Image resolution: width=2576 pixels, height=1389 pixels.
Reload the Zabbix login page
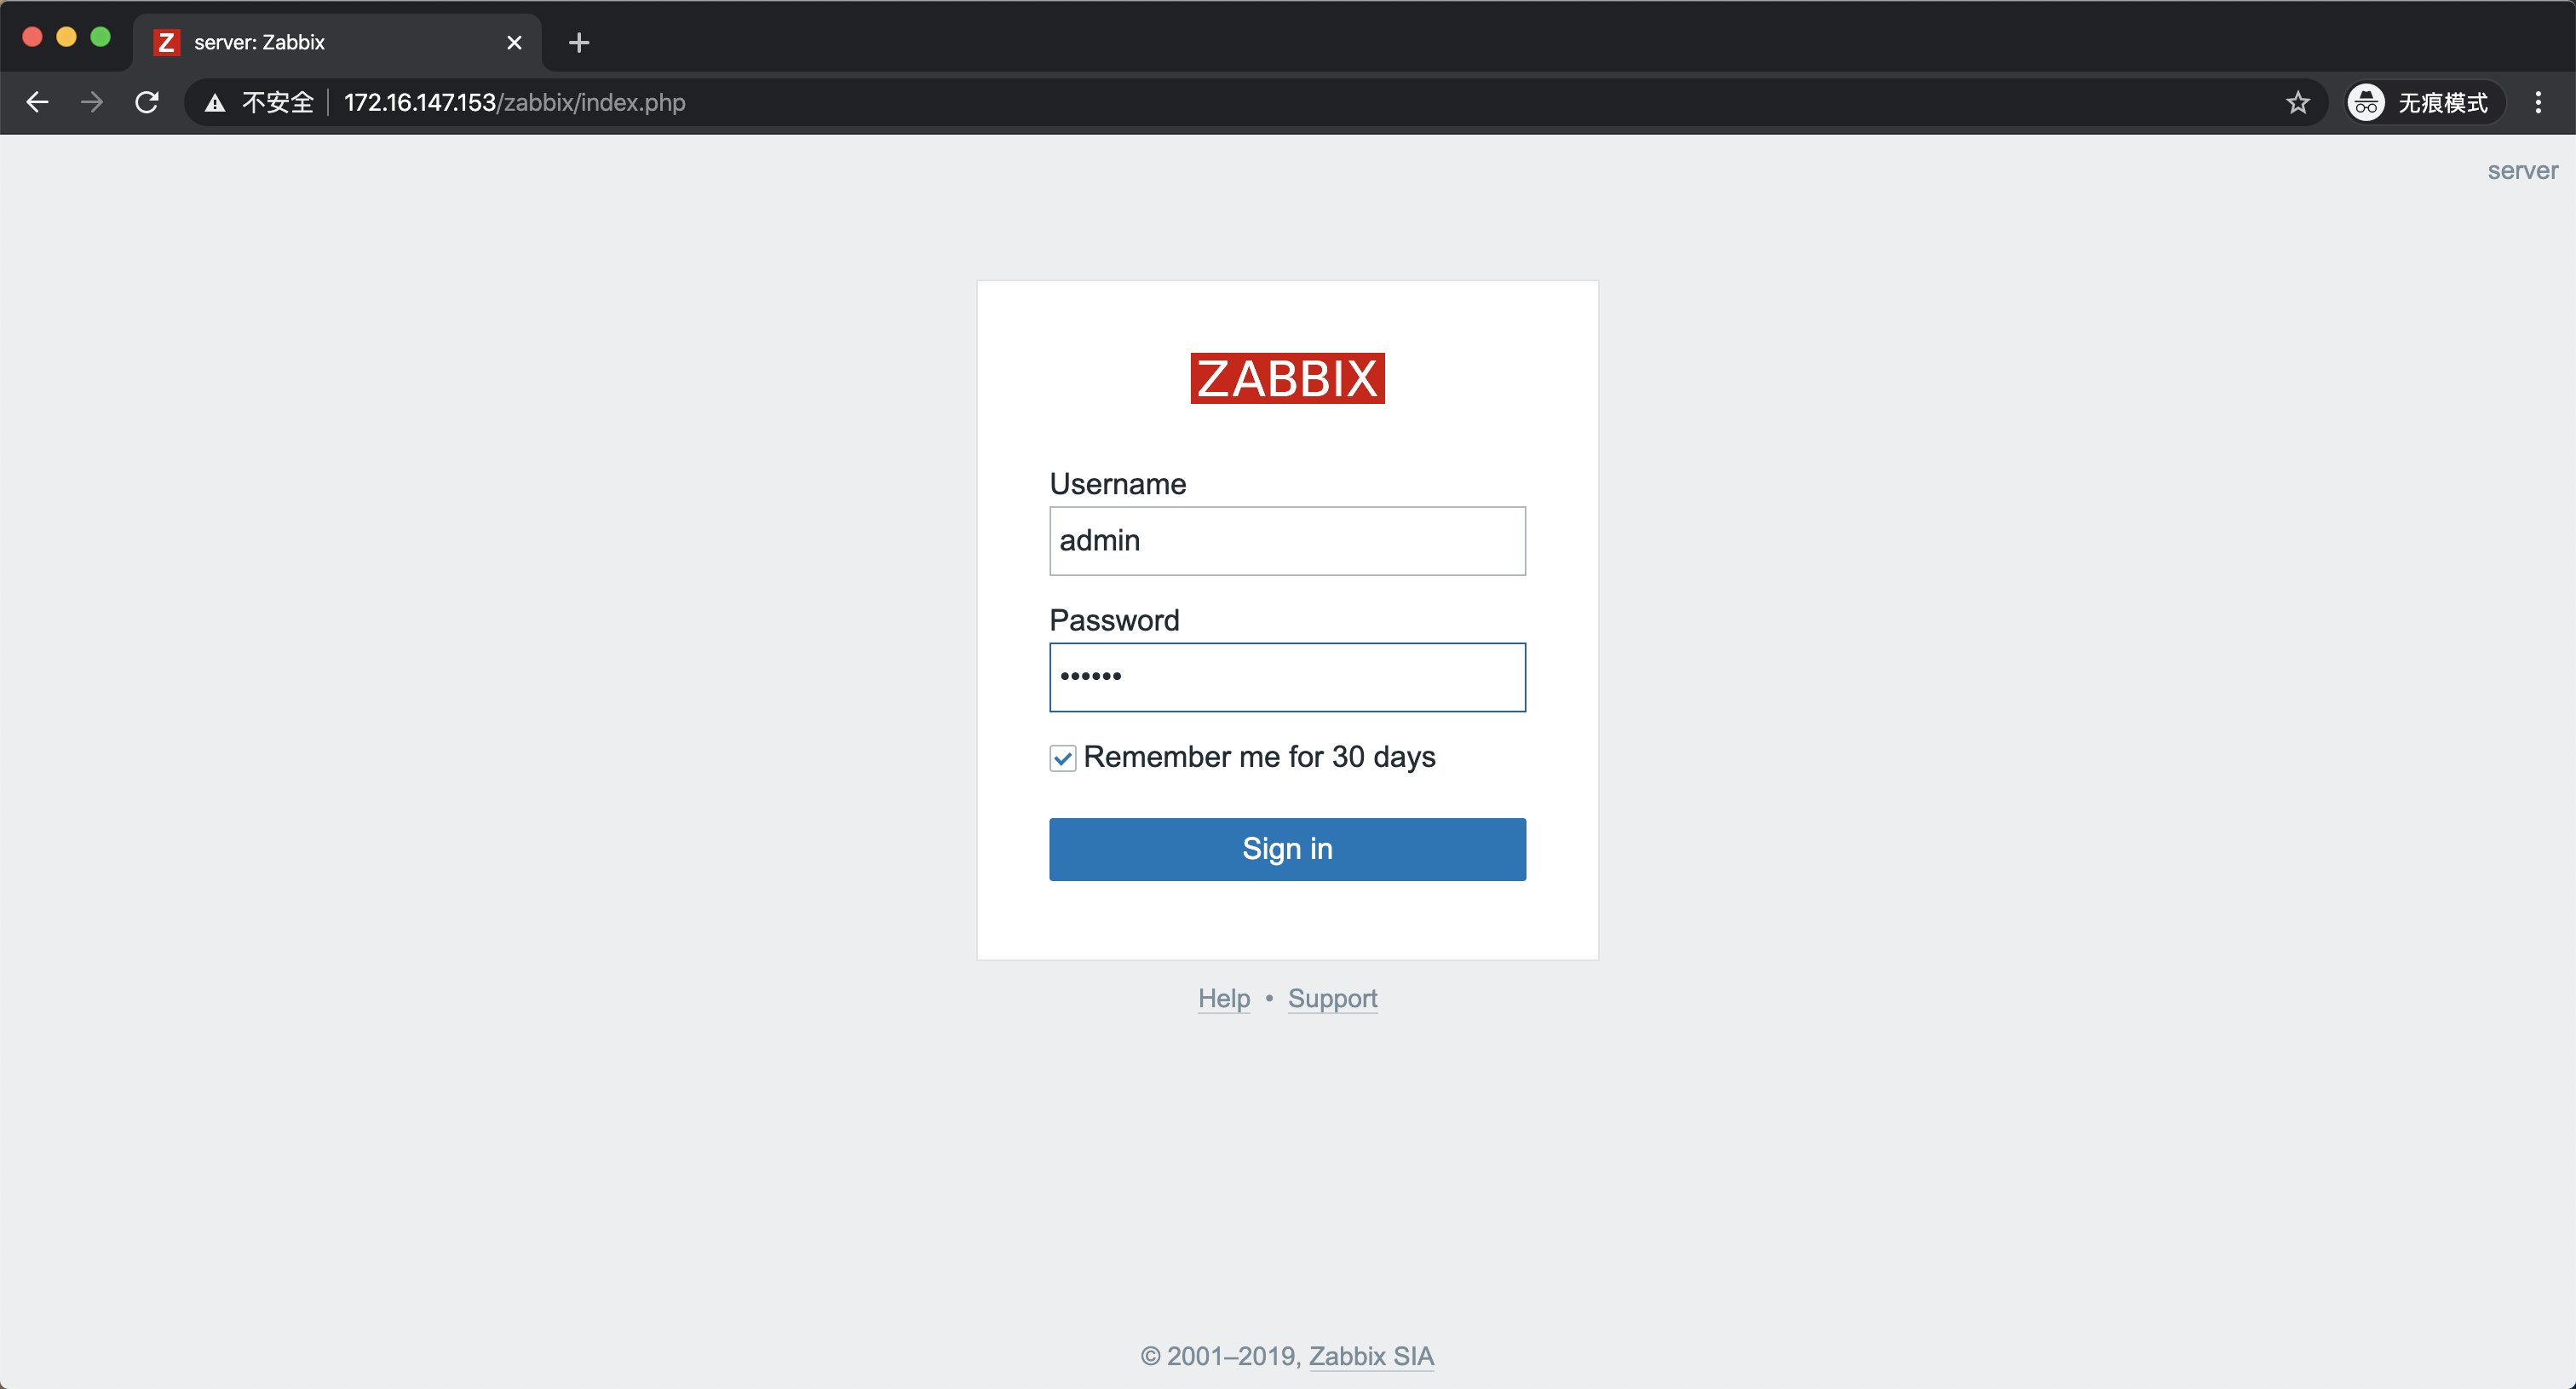pos(147,102)
